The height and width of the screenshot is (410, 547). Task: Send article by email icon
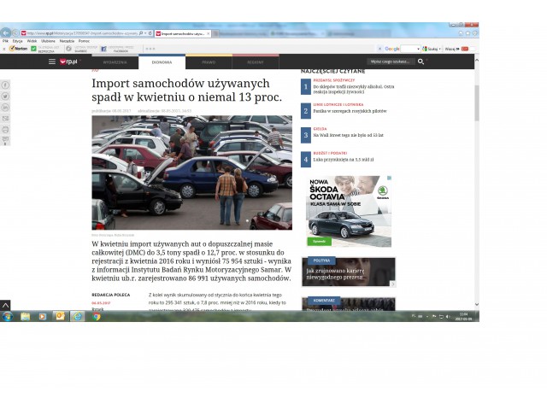tap(5, 119)
